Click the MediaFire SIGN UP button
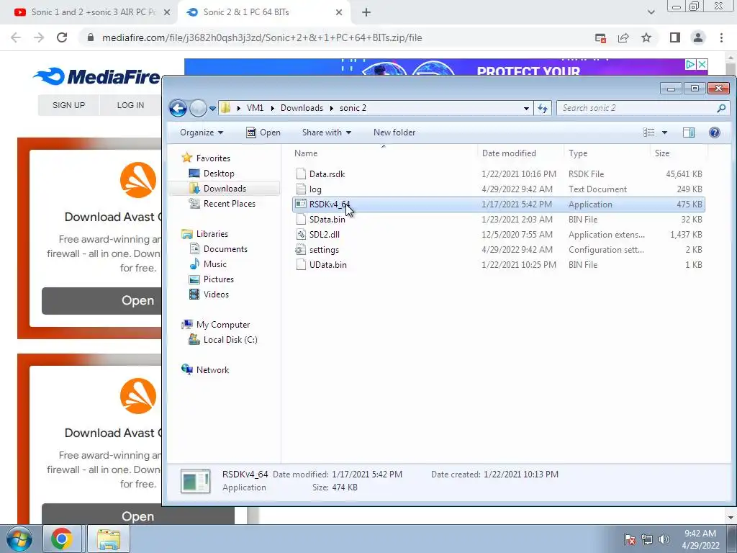 (68, 105)
